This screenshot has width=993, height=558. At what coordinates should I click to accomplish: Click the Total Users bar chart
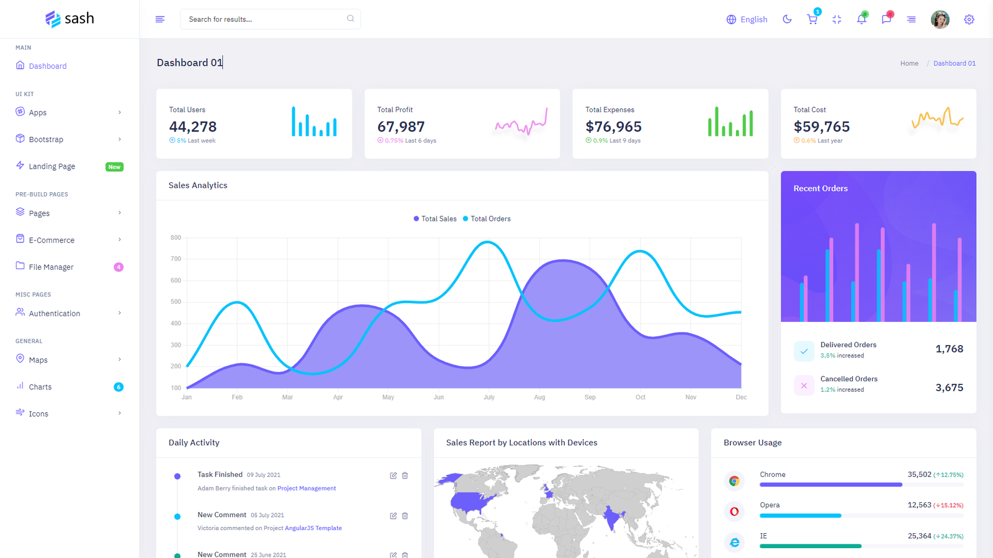point(314,122)
